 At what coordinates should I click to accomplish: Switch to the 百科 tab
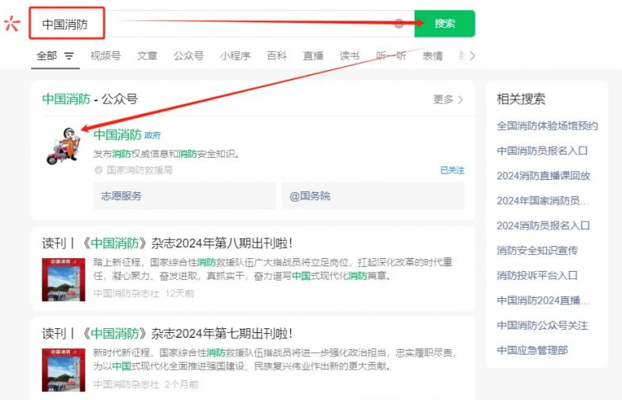(x=277, y=56)
